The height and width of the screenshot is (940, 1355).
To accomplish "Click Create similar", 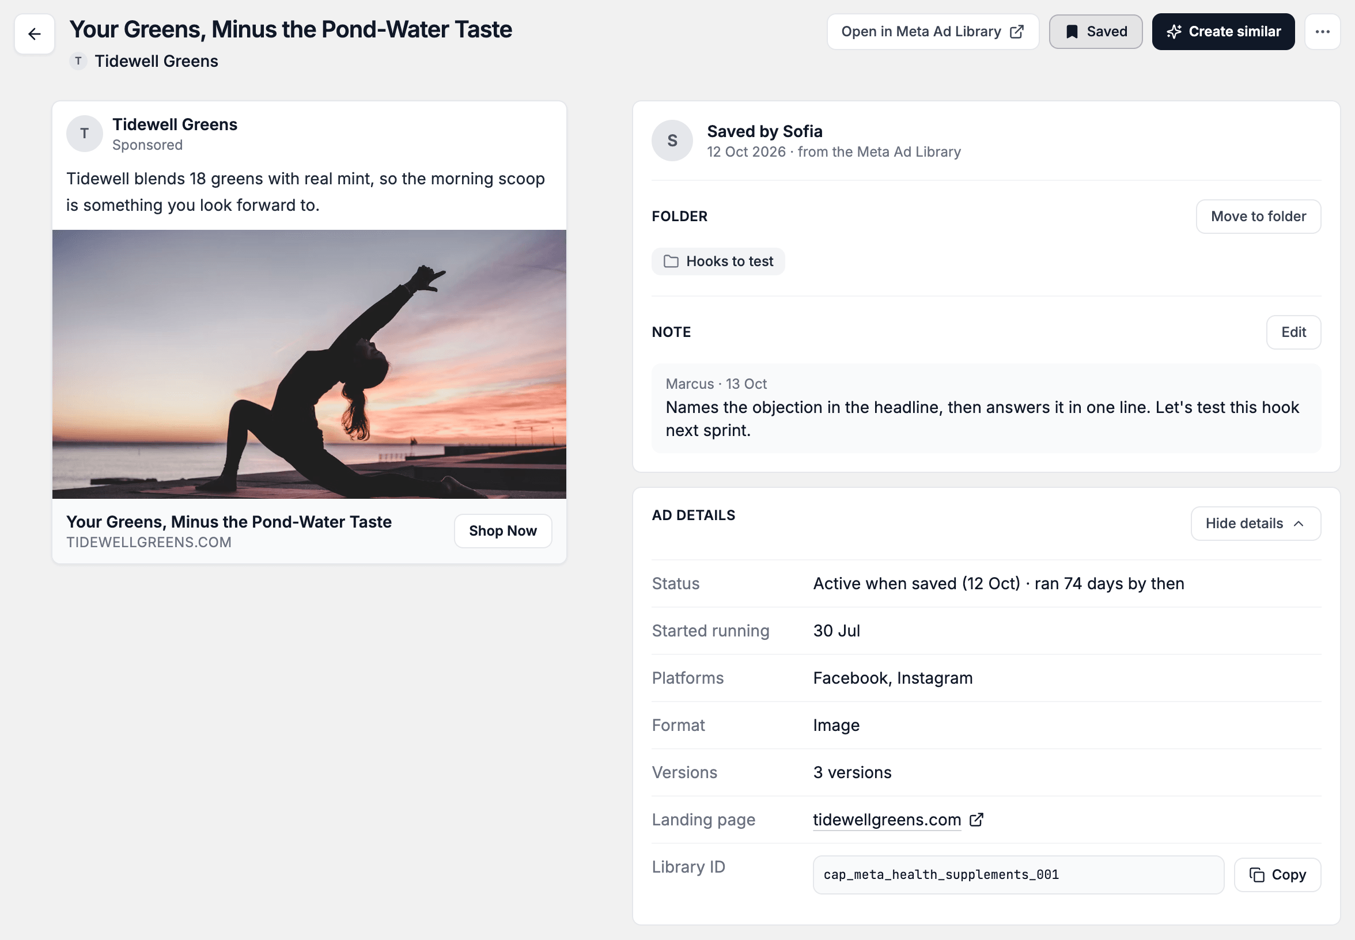I will pos(1223,32).
